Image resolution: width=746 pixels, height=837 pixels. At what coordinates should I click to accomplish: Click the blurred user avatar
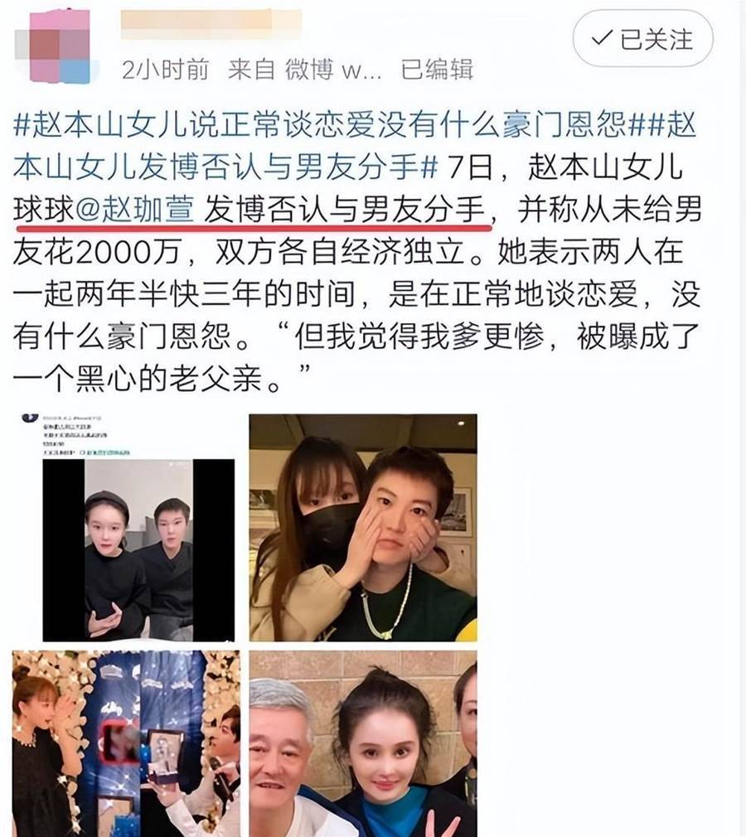(x=60, y=48)
